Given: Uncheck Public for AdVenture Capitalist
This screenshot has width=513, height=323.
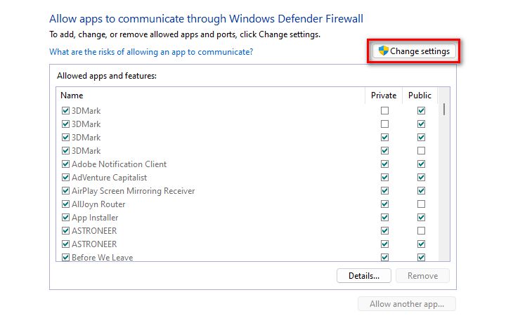Looking at the screenshot, I should coord(421,178).
